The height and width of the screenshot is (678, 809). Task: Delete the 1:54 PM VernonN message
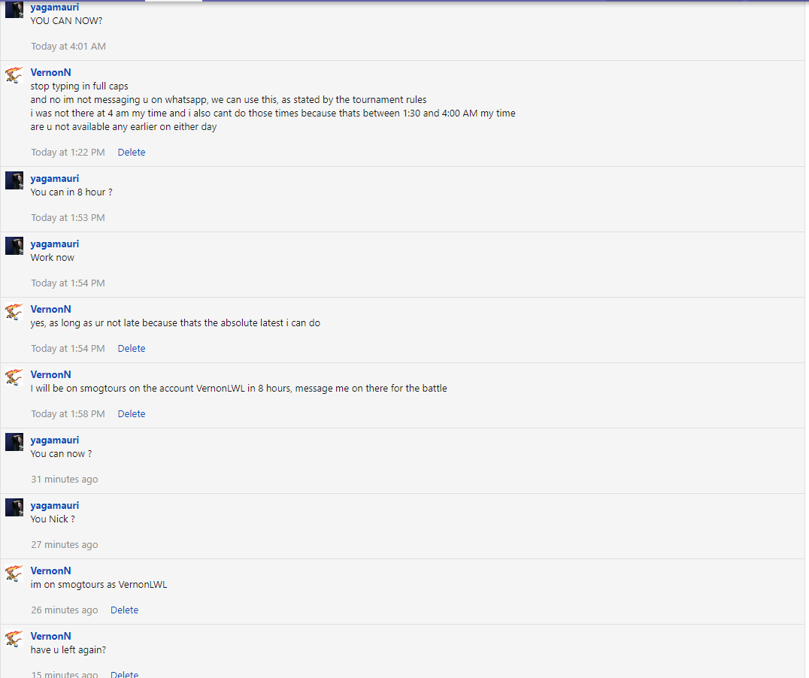pos(132,348)
